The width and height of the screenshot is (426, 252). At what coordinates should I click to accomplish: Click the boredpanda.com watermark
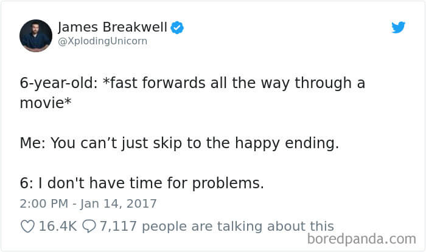[361, 239]
